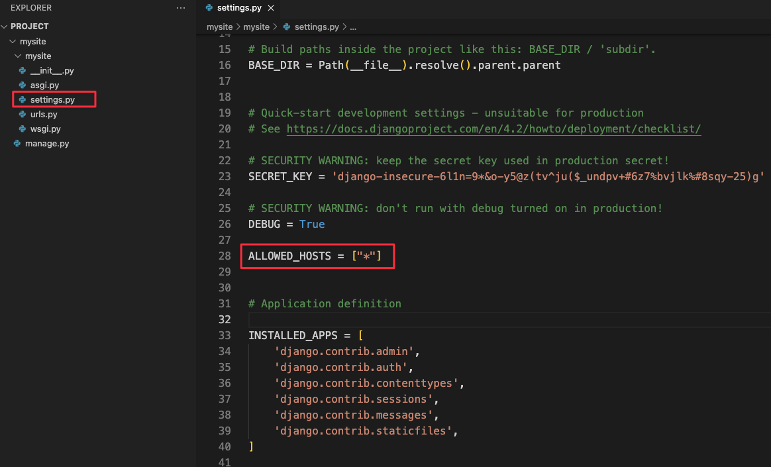Click the Quick-start development settings comment
This screenshot has width=771, height=467.
pos(446,113)
